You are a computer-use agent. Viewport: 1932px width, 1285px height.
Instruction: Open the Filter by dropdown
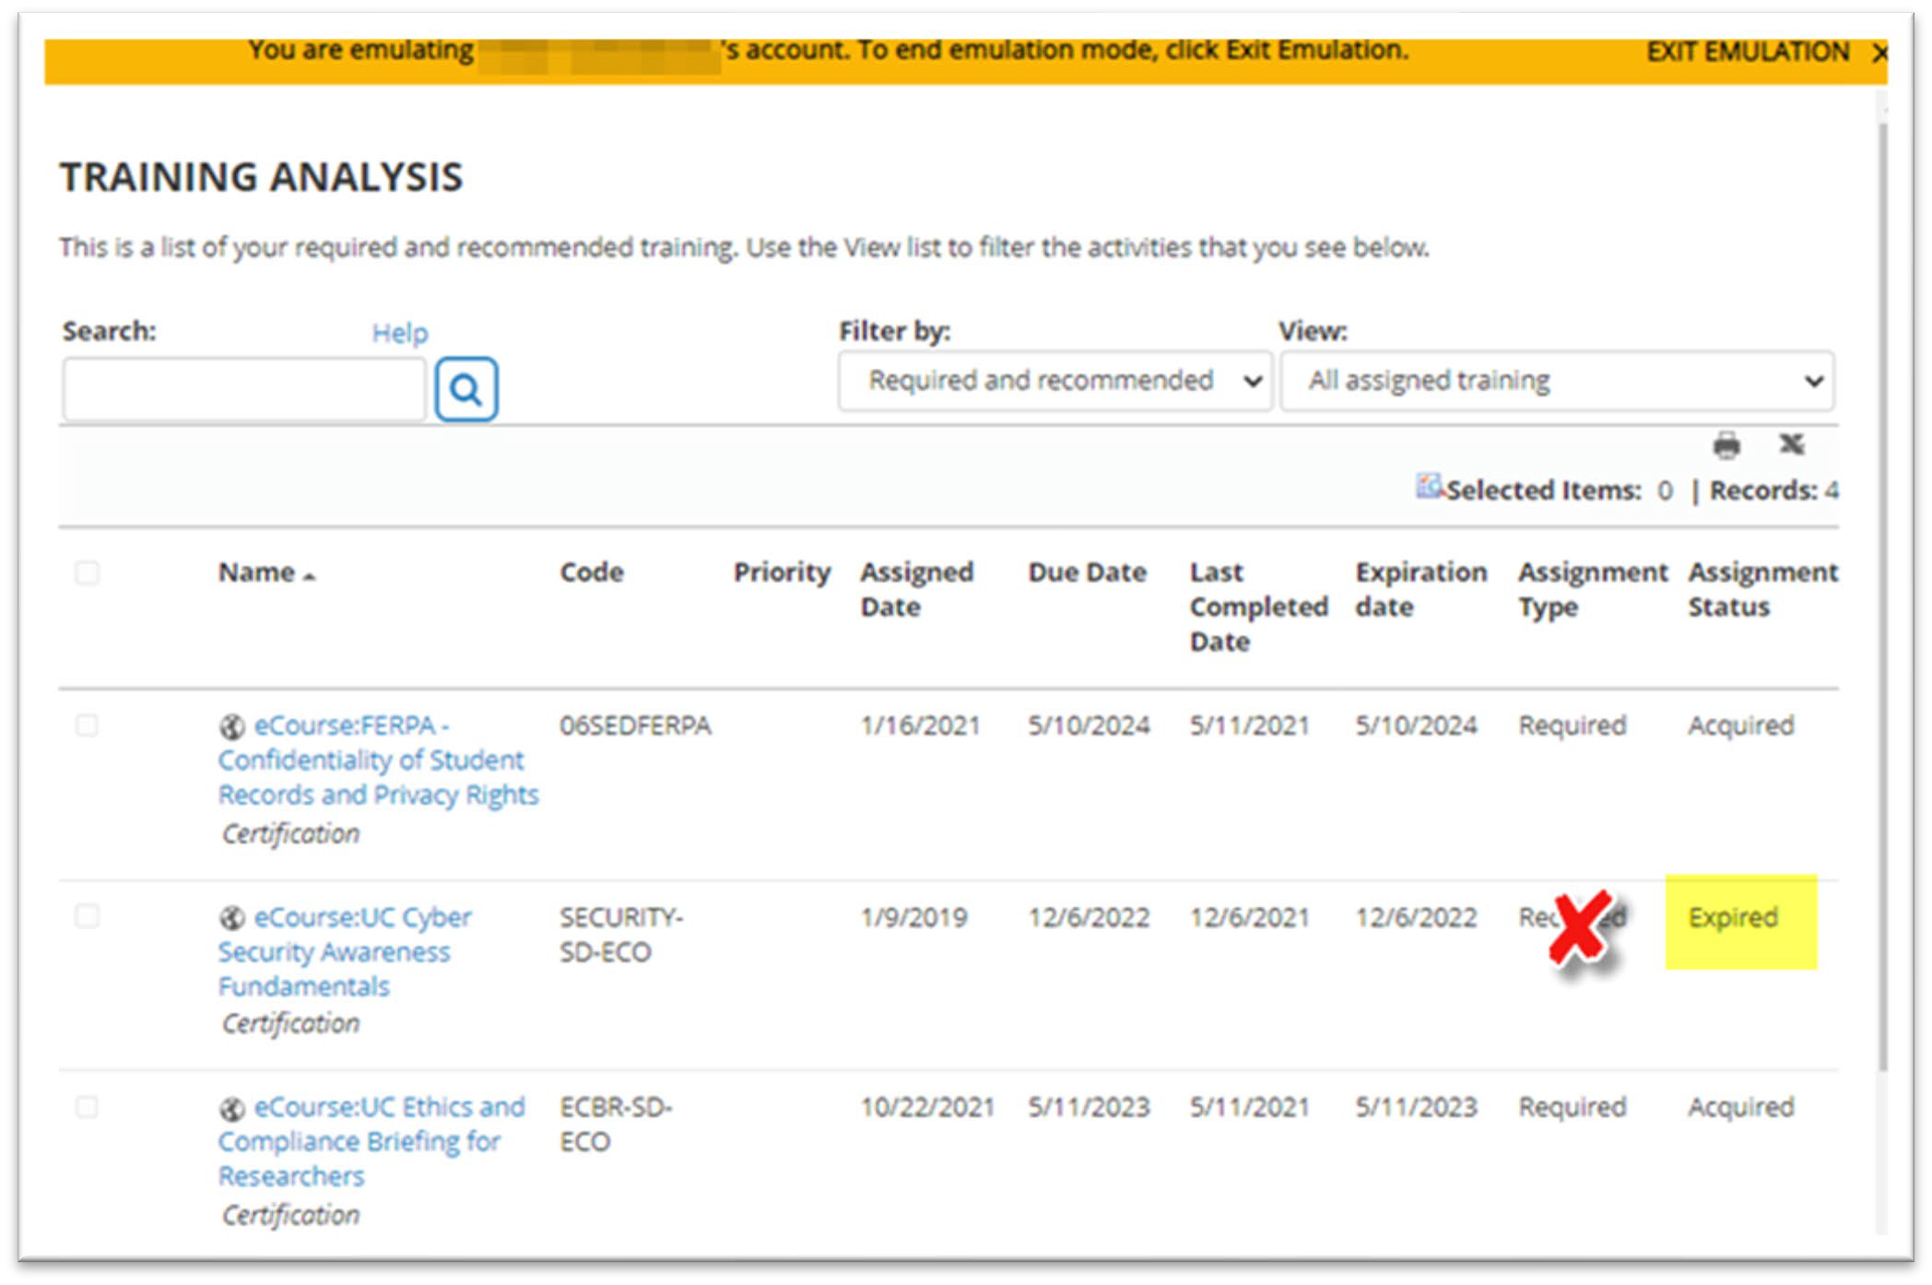(x=1055, y=381)
